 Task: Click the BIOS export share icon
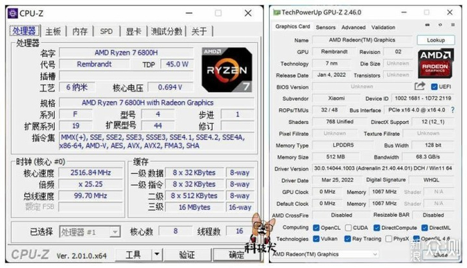click(420, 87)
